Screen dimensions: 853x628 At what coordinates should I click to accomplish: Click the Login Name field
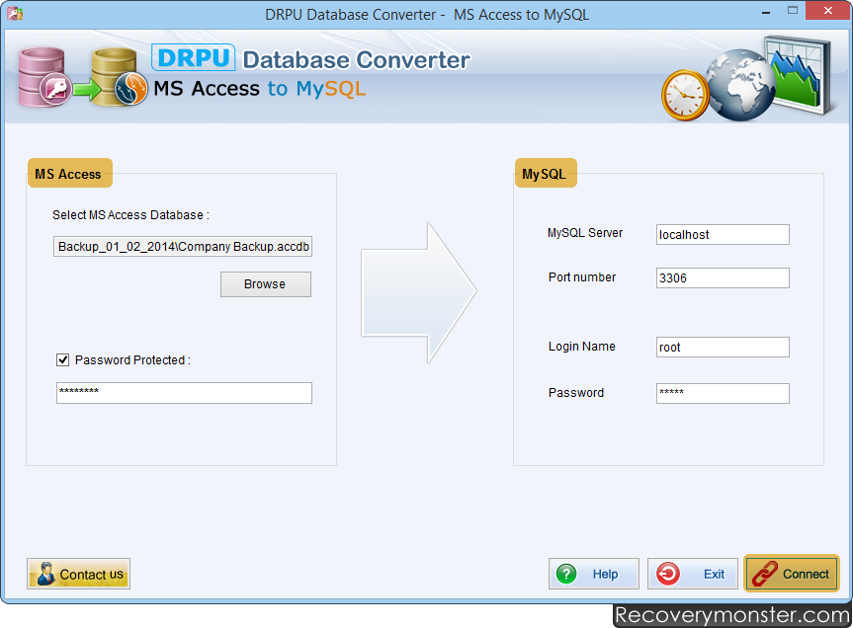723,347
